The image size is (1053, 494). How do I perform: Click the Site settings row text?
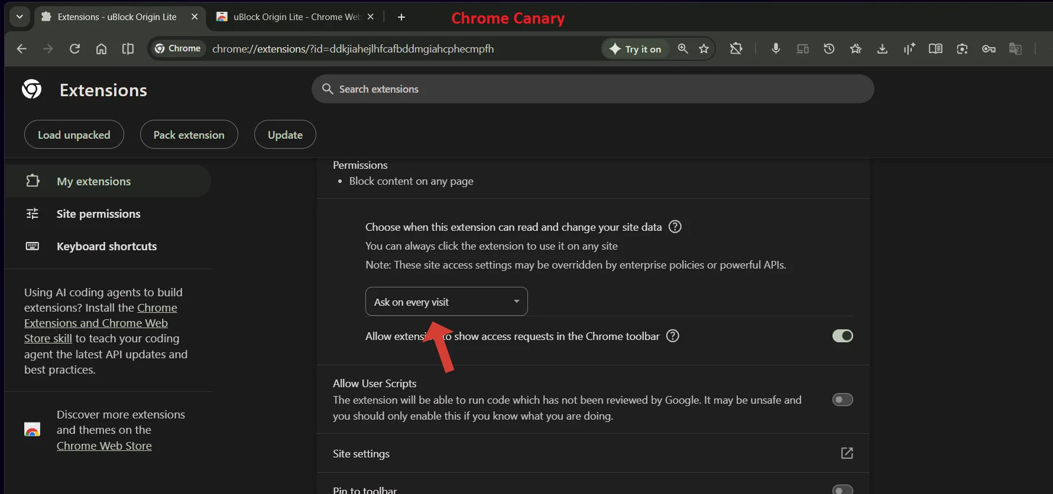point(361,453)
